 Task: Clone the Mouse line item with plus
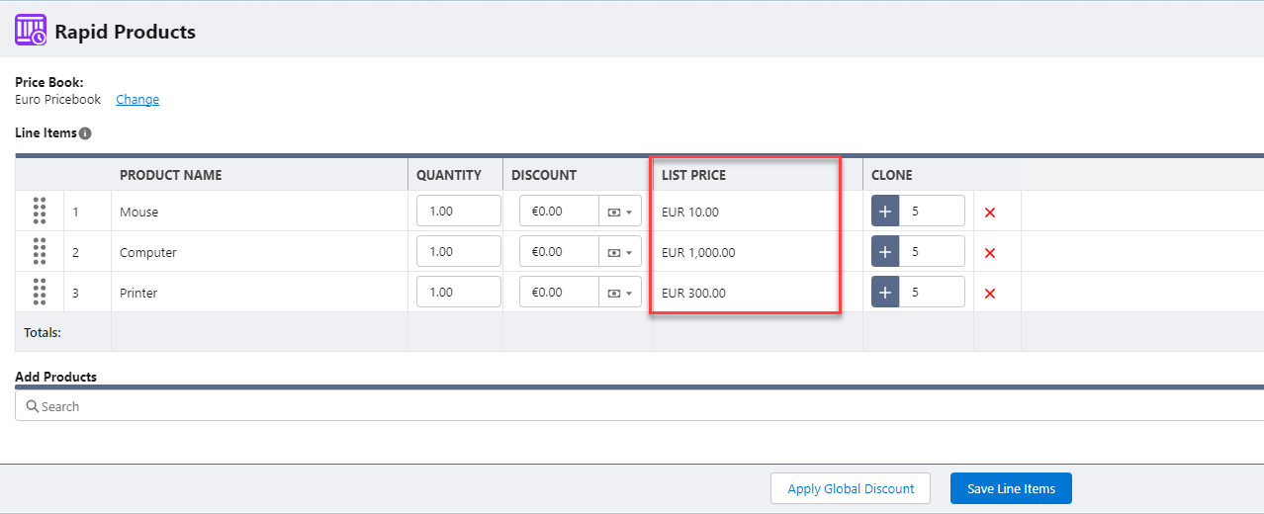(x=885, y=212)
